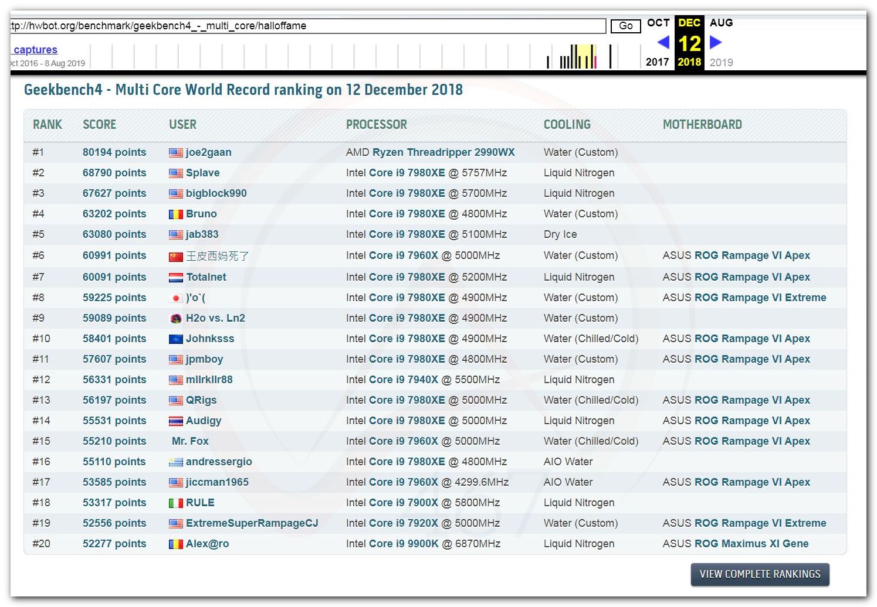Click the next capture blue right arrow

tap(716, 42)
